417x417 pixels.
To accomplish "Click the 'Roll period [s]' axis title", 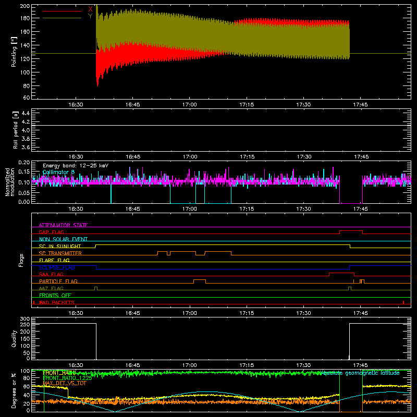I will pyautogui.click(x=16, y=130).
